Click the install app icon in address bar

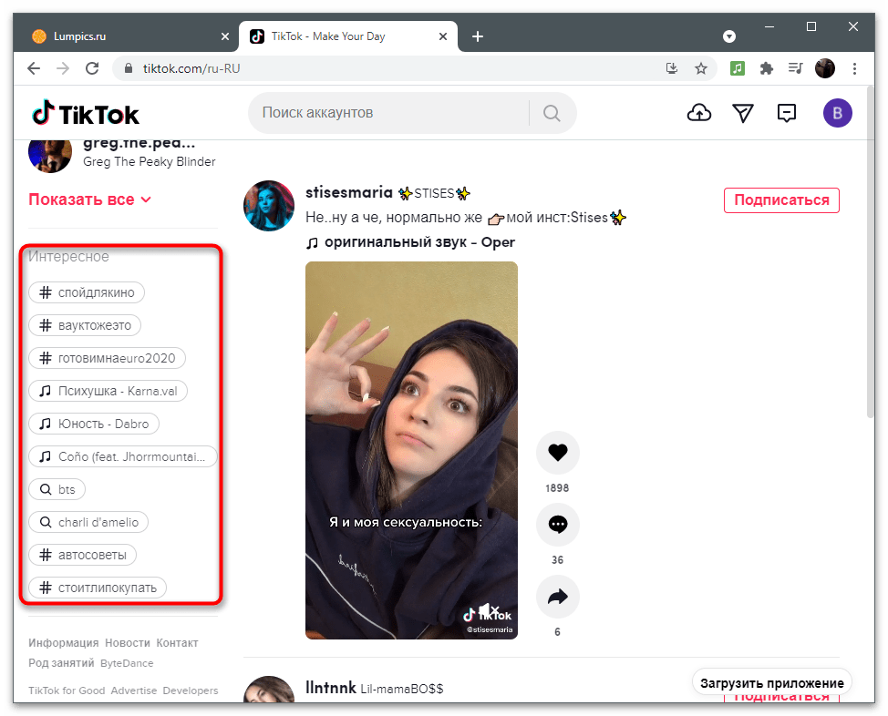coord(672,68)
